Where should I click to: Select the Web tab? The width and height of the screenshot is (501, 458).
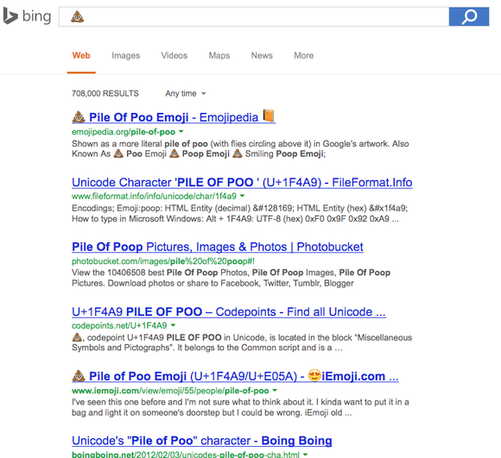click(x=81, y=55)
